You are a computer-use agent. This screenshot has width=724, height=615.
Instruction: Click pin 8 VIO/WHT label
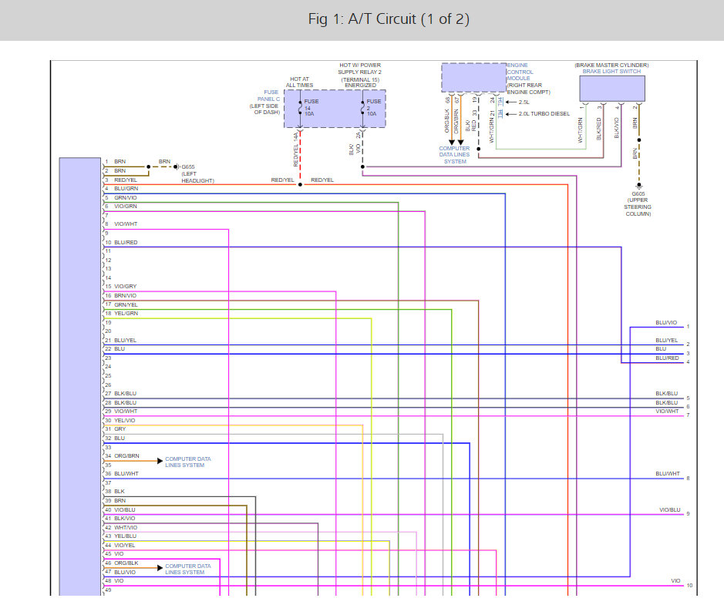(126, 223)
